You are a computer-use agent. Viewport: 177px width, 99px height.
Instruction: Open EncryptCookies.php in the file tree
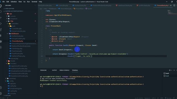pyautogui.click(x=19, y=38)
